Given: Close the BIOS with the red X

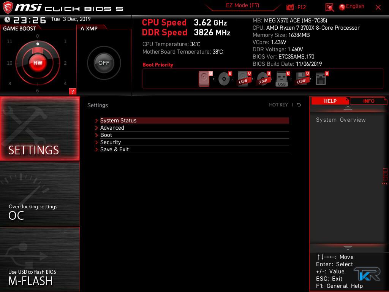Looking at the screenshot, I should click(378, 8).
